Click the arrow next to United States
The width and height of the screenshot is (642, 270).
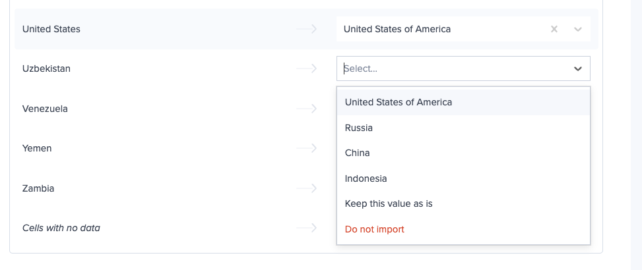(306, 29)
